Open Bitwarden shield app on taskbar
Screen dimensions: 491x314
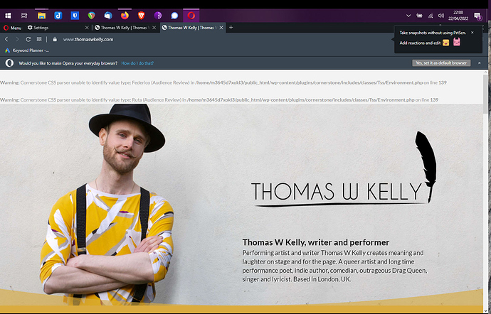(75, 16)
